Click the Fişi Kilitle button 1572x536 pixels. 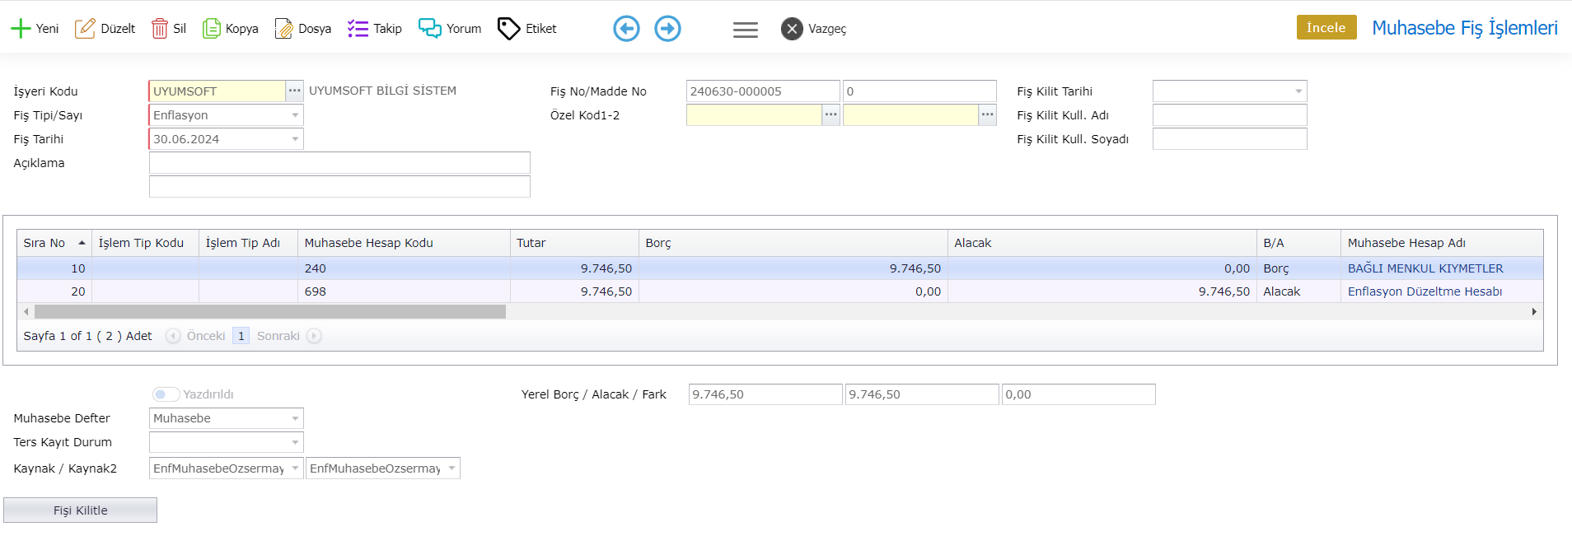[80, 510]
